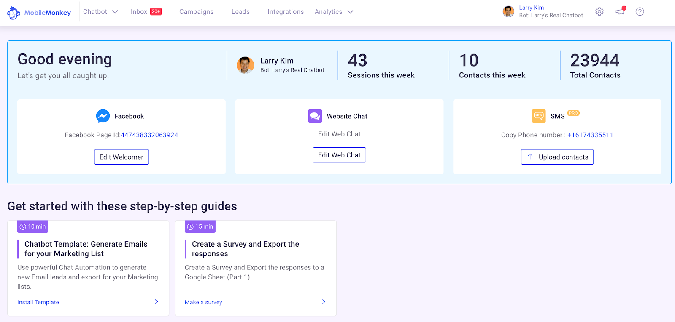675x322 pixels.
Task: Expand the Analytics dropdown arrow
Action: point(350,12)
